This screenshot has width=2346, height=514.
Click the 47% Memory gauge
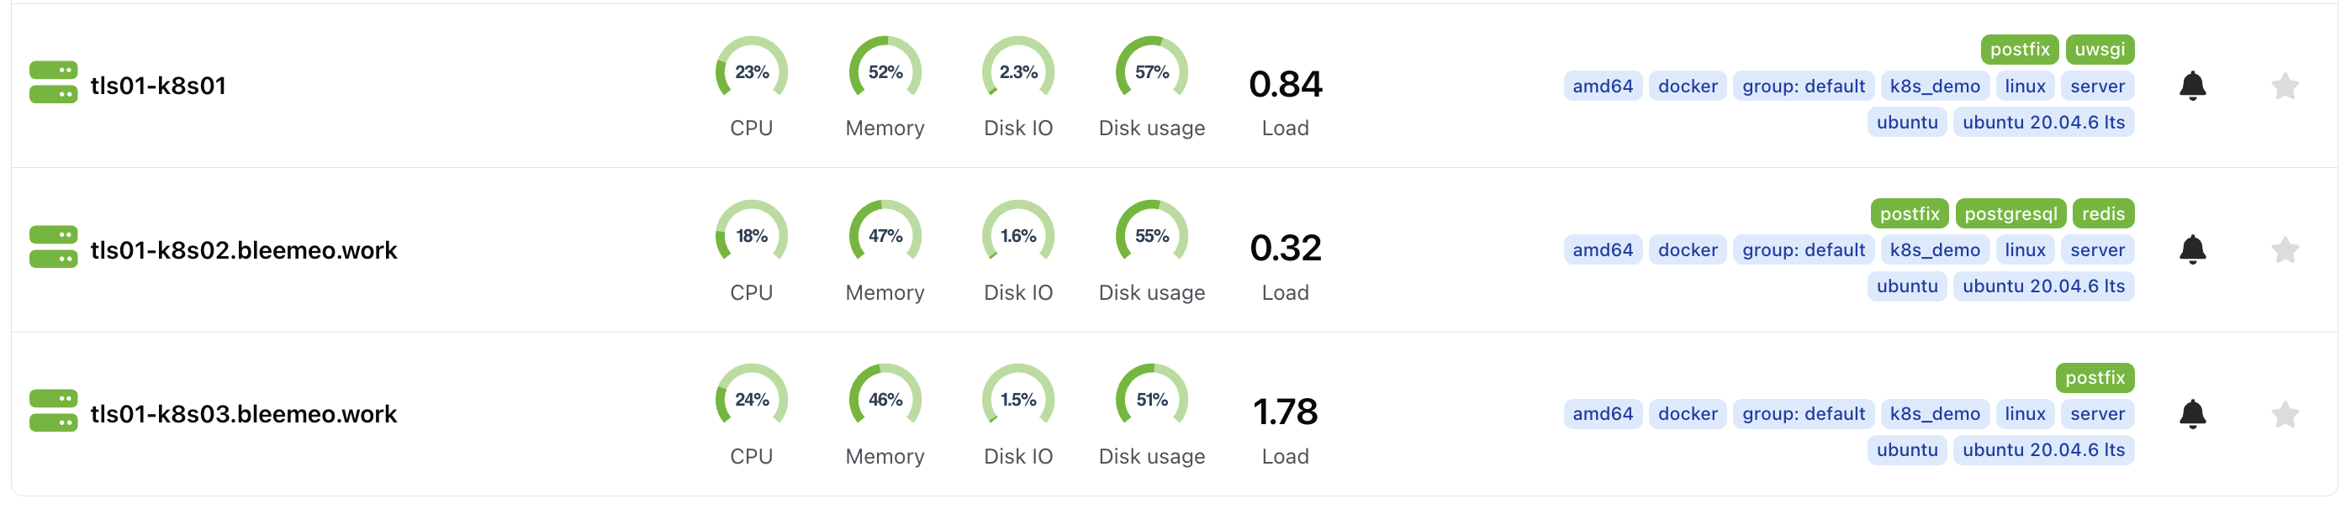click(885, 236)
